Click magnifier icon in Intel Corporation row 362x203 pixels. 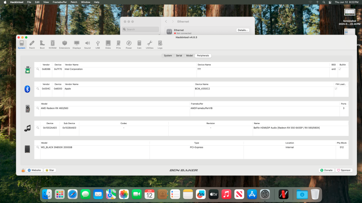point(38,69)
